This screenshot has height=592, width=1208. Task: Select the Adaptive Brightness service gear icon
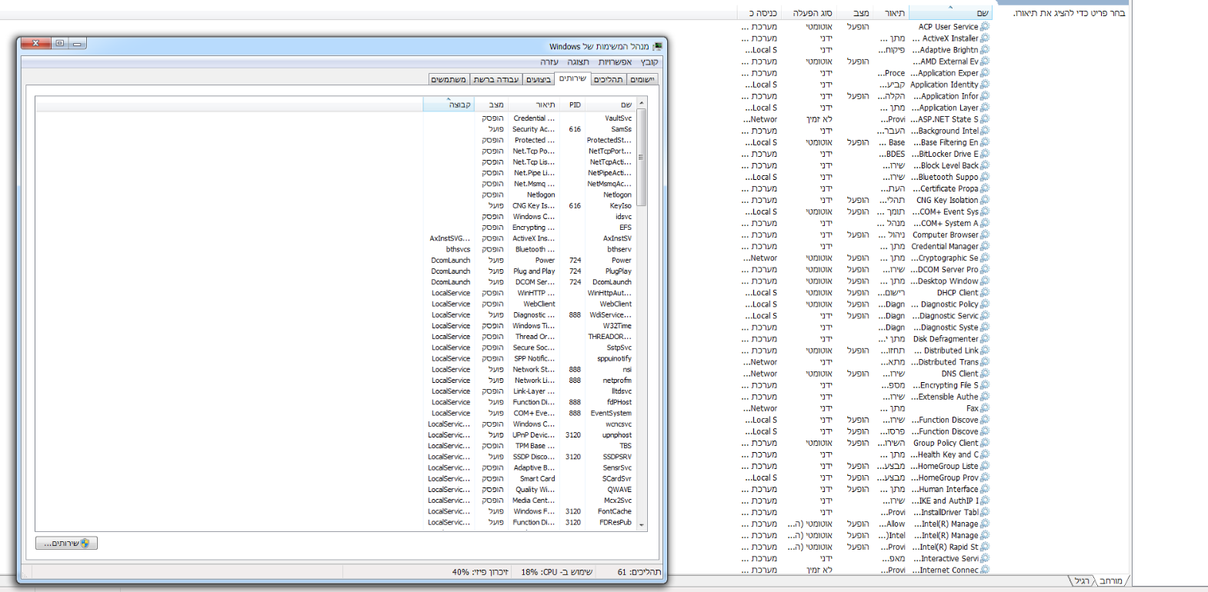[985, 49]
